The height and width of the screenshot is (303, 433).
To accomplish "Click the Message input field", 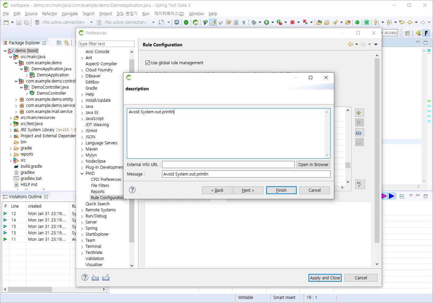I will (246, 174).
